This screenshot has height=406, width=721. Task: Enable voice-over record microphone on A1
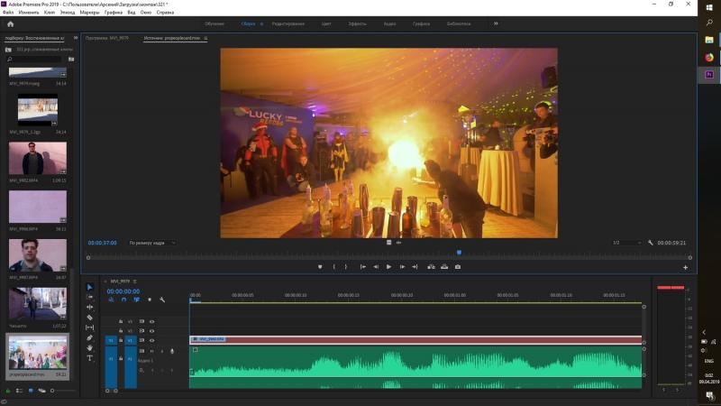pos(172,351)
